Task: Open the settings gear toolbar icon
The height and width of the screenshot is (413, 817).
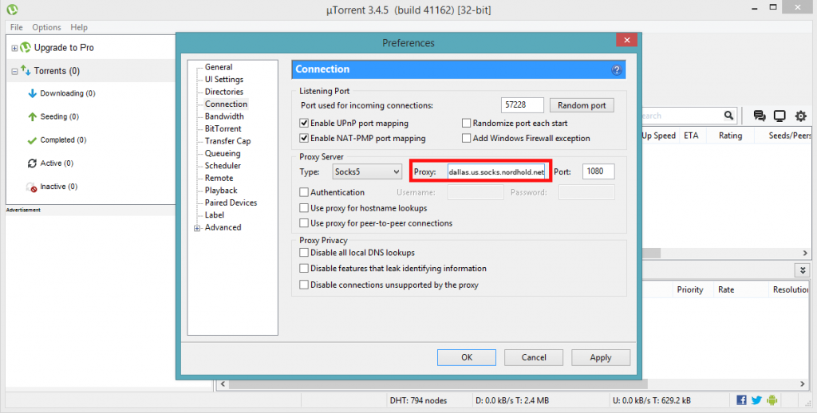Action: click(x=800, y=116)
